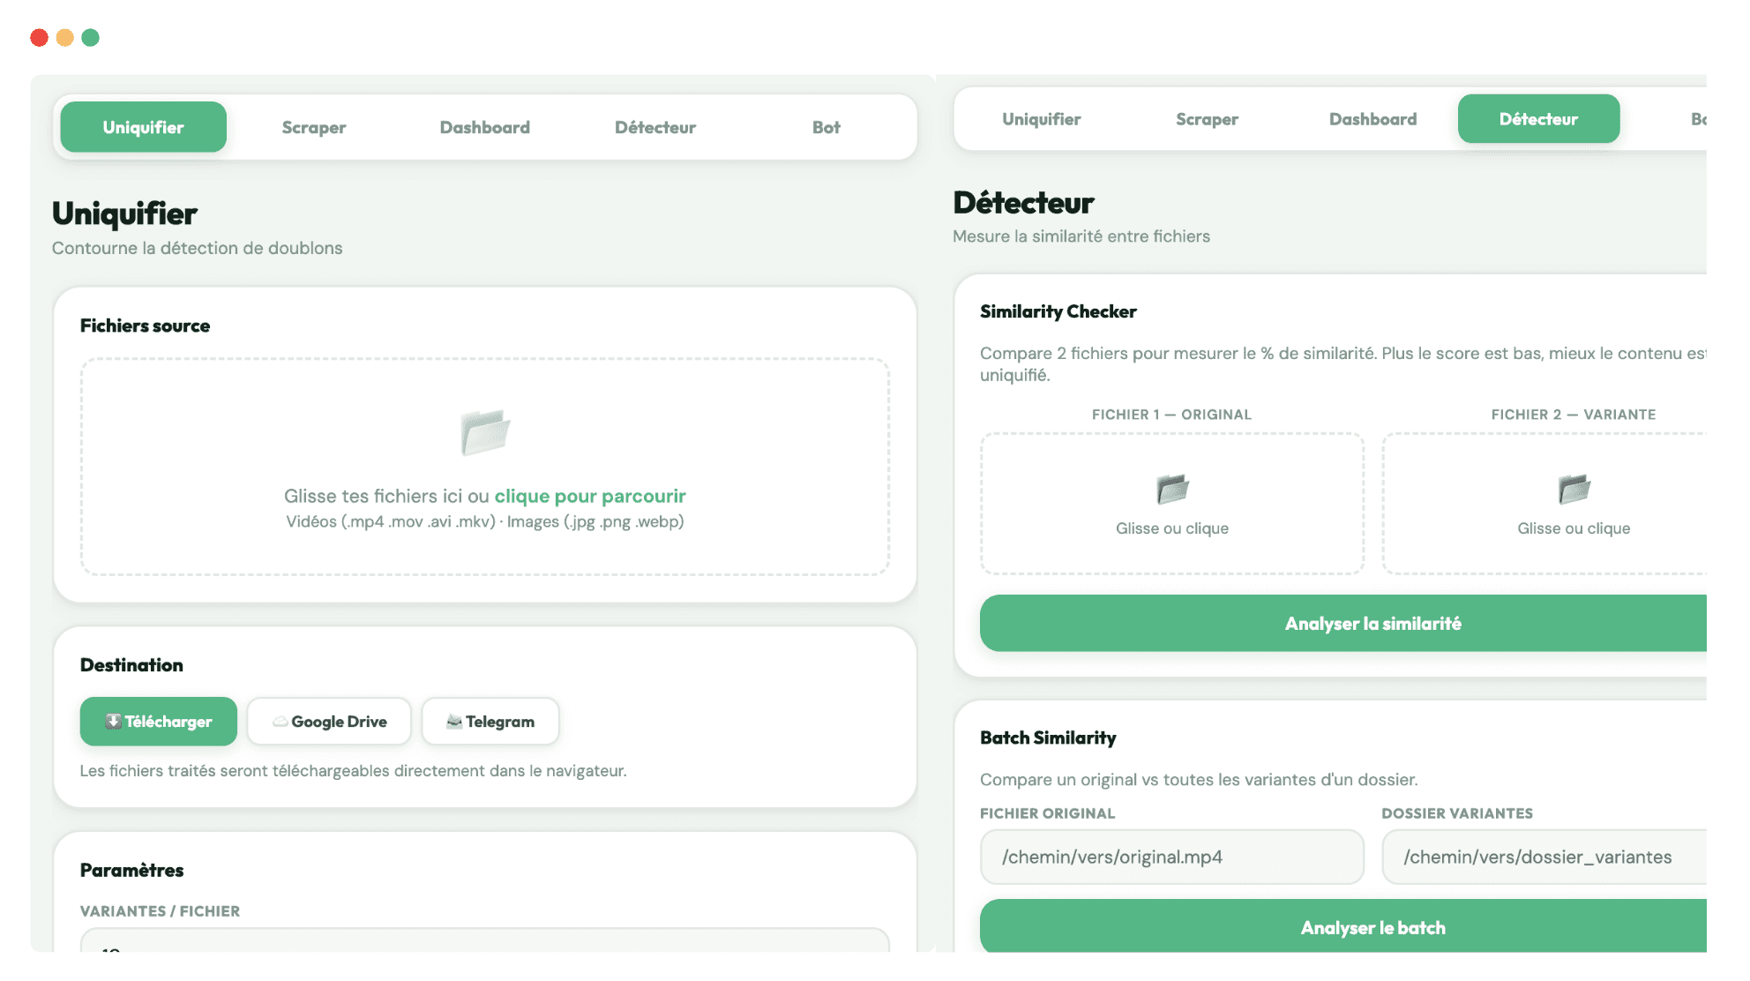Focus the Dossier variantes path field
Screen dimensions: 1750x981
(1544, 857)
